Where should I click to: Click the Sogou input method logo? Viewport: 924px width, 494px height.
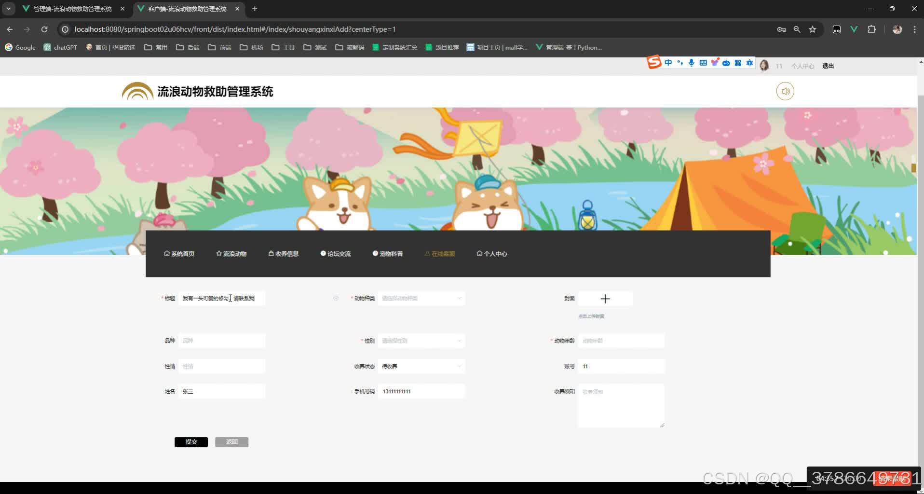point(654,62)
